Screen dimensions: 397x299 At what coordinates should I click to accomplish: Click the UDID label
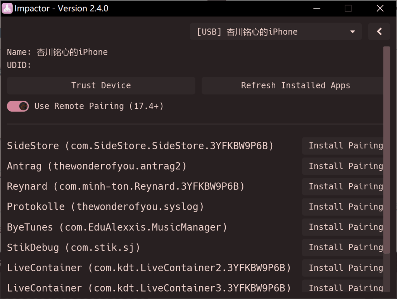point(19,65)
